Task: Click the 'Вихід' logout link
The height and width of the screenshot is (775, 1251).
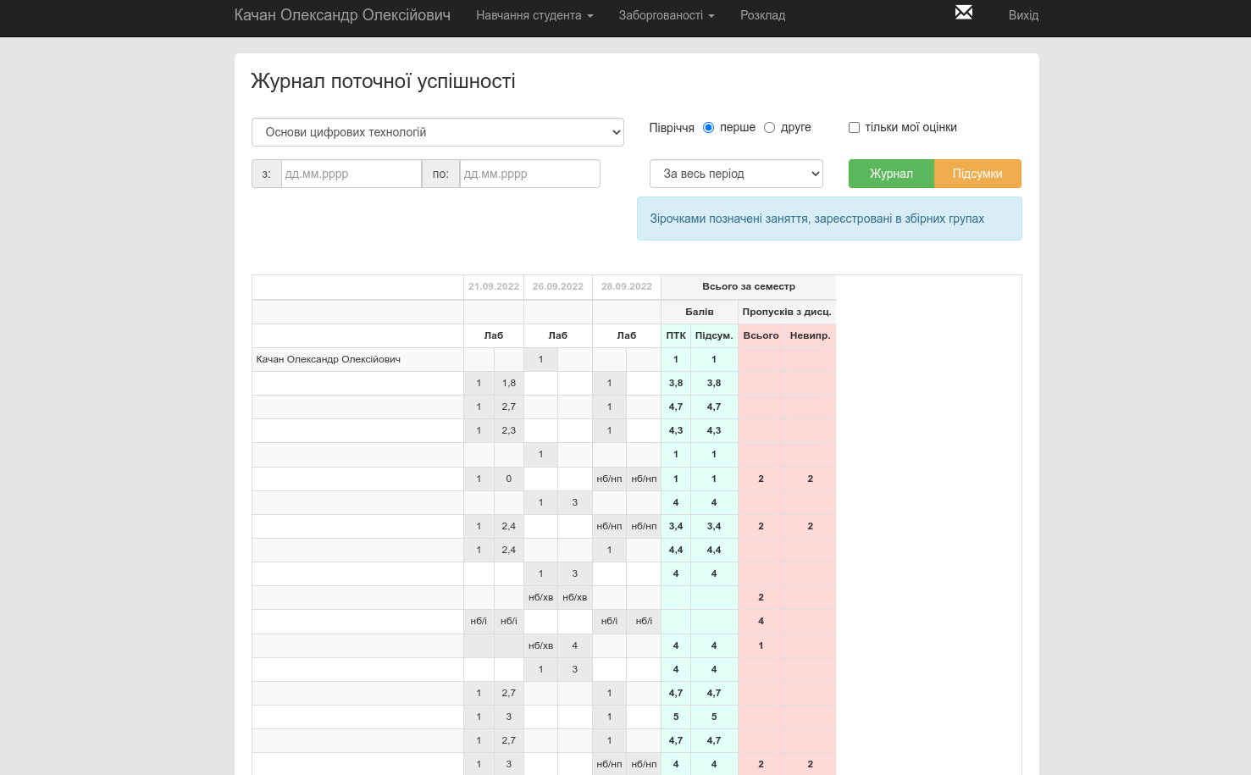Action: point(1023,15)
